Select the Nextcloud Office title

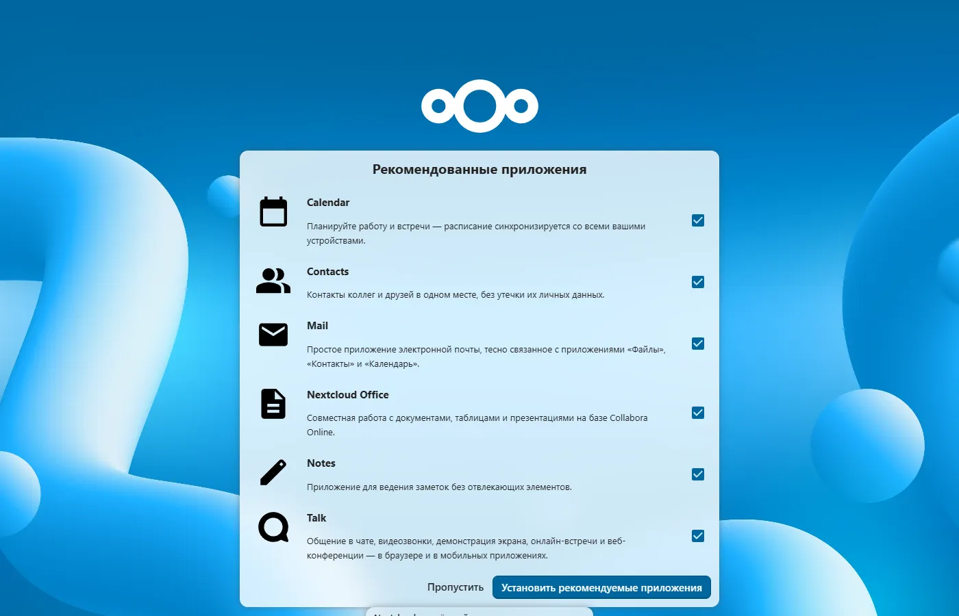(347, 395)
